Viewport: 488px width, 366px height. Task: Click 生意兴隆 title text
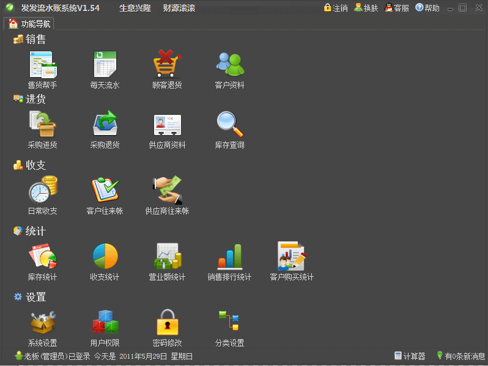(x=135, y=8)
